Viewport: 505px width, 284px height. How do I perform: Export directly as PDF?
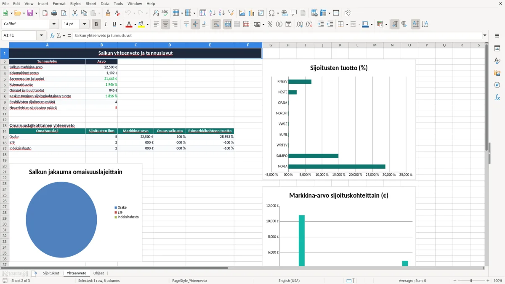[x=45, y=13]
